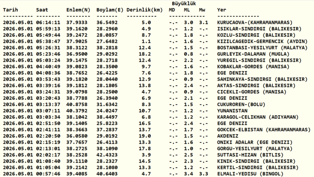Select longitude value 31.6342
Viewport: 314px width, 177px height.
[x=107, y=104]
